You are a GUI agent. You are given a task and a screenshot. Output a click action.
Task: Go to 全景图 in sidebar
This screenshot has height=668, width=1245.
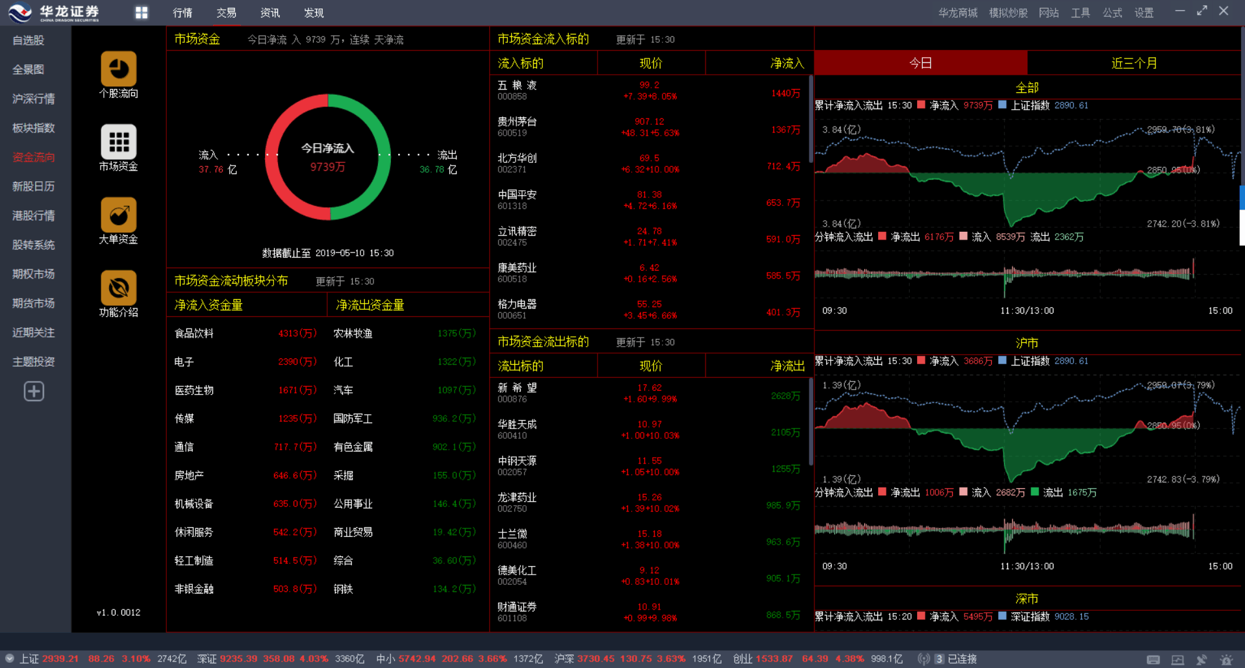pyautogui.click(x=29, y=69)
